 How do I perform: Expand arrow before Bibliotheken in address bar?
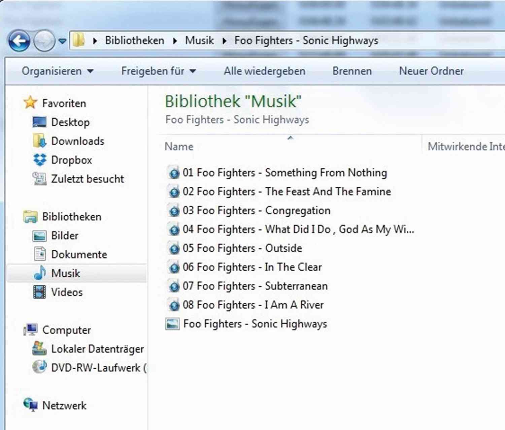(95, 41)
